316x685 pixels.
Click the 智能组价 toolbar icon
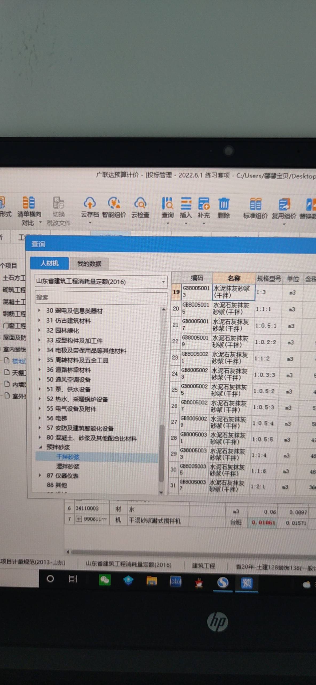pyautogui.click(x=114, y=203)
